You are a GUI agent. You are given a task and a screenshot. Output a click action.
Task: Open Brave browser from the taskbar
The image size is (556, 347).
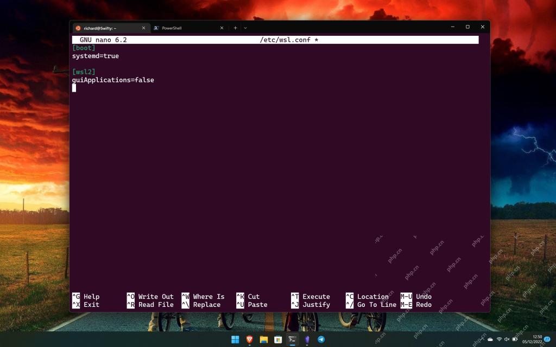pyautogui.click(x=249, y=339)
